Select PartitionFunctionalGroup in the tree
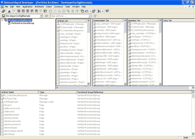 click(23, 23)
